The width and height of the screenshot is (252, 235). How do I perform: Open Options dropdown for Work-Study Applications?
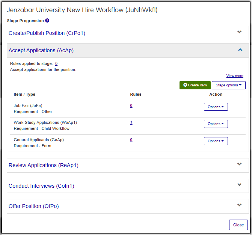[x=216, y=124]
